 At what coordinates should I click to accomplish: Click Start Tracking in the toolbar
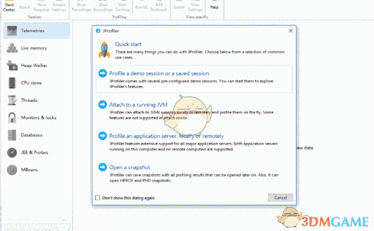pyautogui.click(x=122, y=7)
